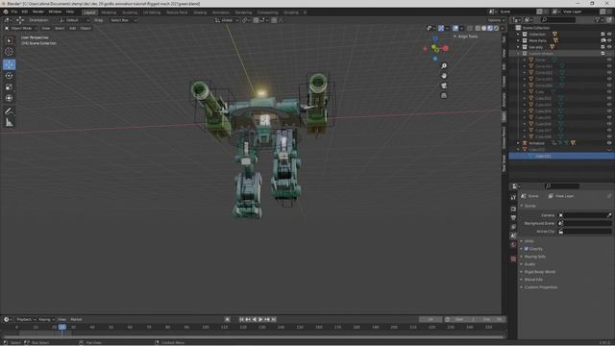
Task: Switch to the Animation workspace tab
Action: 221,12
